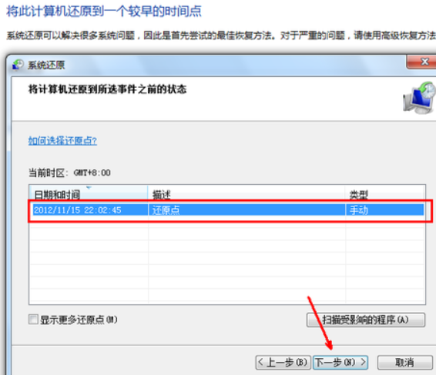Enable 显示更多还原点 checkbox
The image size is (436, 375).
[x=33, y=319]
